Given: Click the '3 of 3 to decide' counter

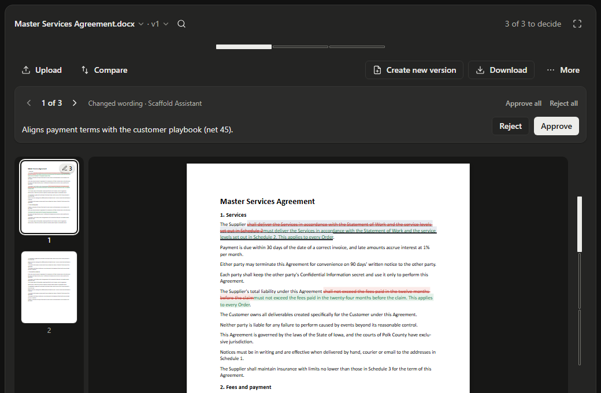Looking at the screenshot, I should pos(533,24).
